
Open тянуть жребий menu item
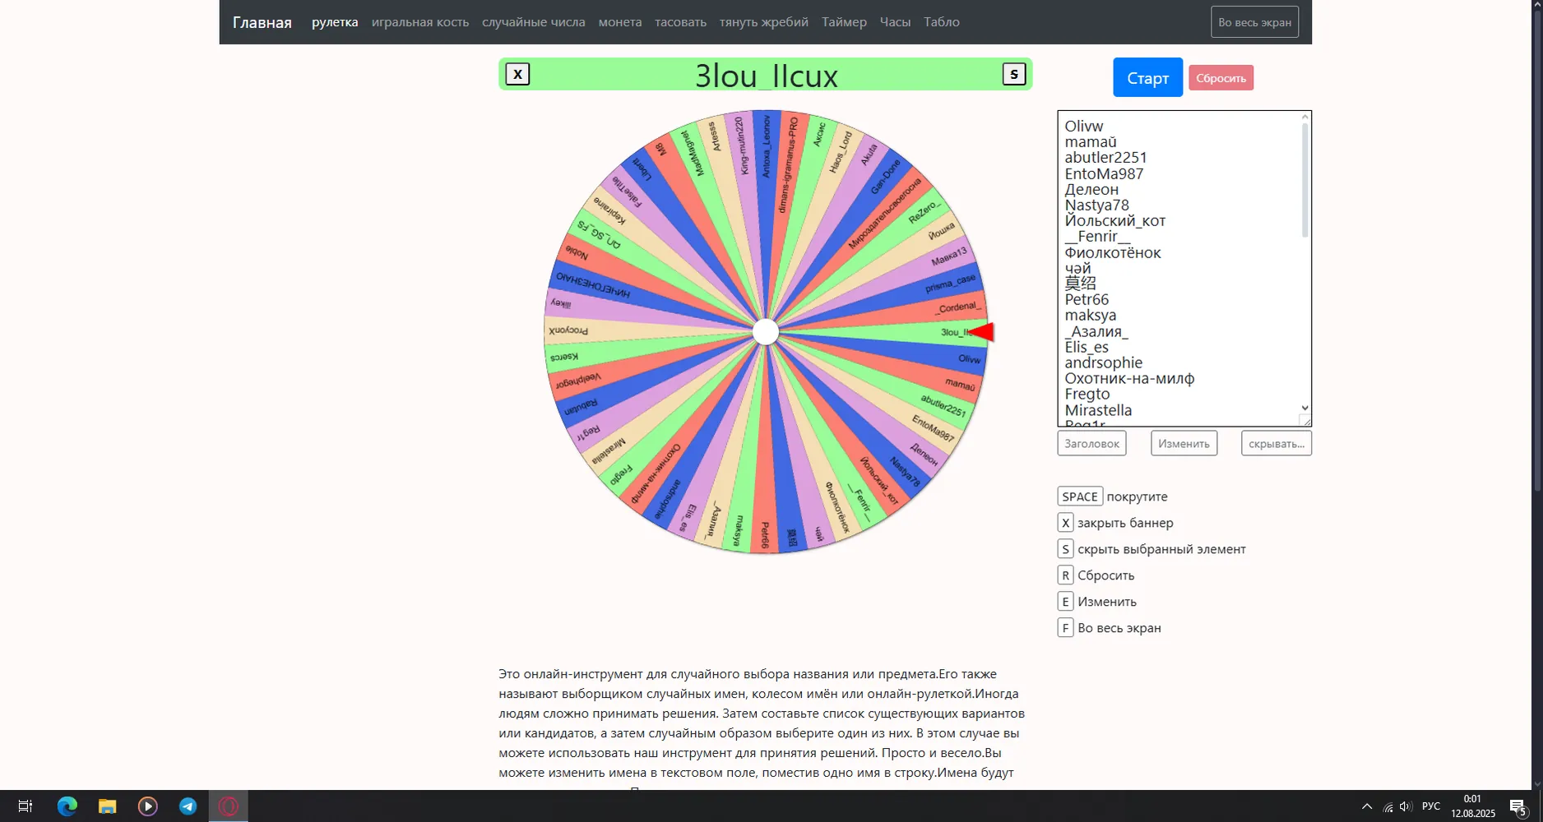[x=764, y=22]
